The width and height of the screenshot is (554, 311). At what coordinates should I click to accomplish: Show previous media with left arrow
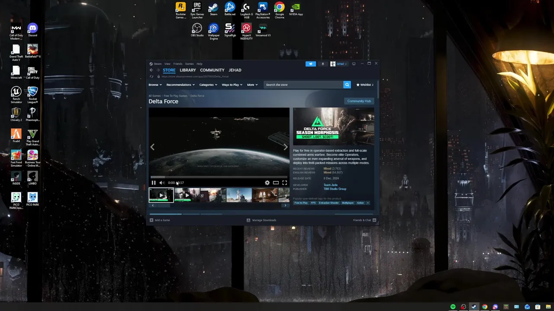coord(152,147)
